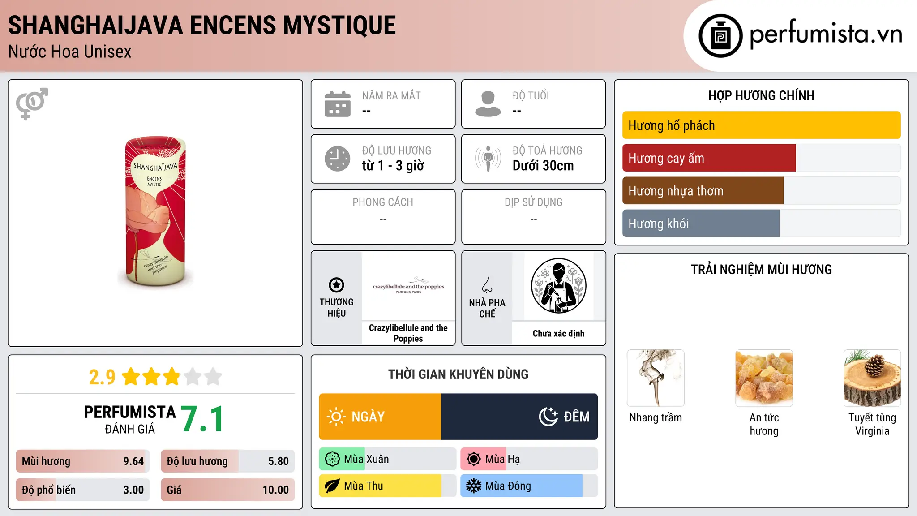
Task: Click the TRẢI NGHIỆM MÙI HƯƠNG heading
Action: tap(761, 269)
